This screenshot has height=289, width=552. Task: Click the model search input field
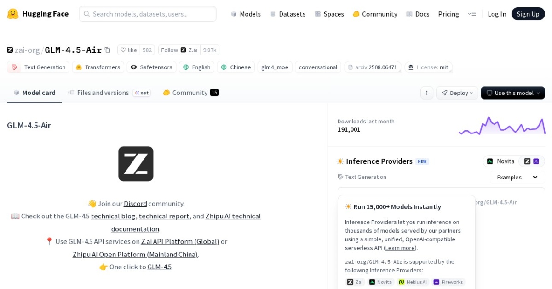pos(147,14)
